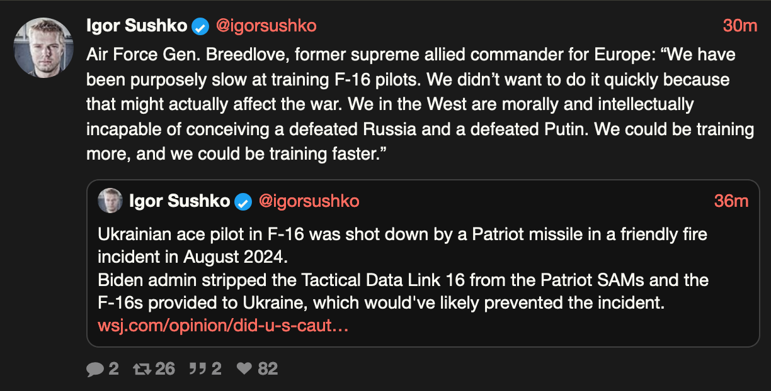Open the small avatar in the quoted tweet
The width and height of the screenshot is (771, 391).
click(110, 201)
